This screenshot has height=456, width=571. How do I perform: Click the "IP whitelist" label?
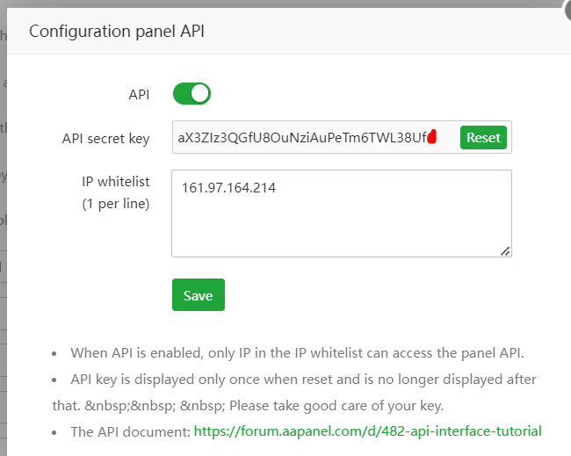[x=115, y=182]
